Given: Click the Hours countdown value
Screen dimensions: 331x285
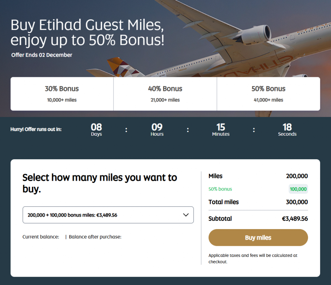Looking at the screenshot, I should coord(157,127).
